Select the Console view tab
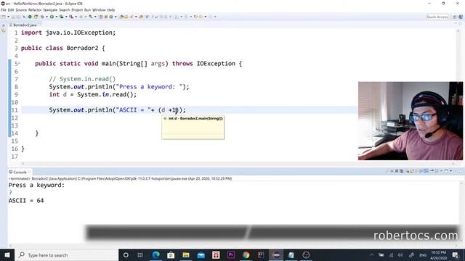 pyautogui.click(x=20, y=172)
